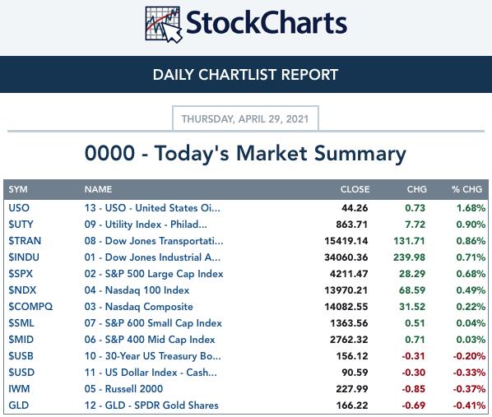Click the $MID ticker symbol
This screenshot has height=417, width=492.
tap(21, 340)
